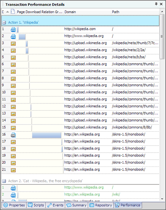Select the /wikipedia/meta/thumb/7/7c path cell
The image size is (166, 210).
(135, 43)
